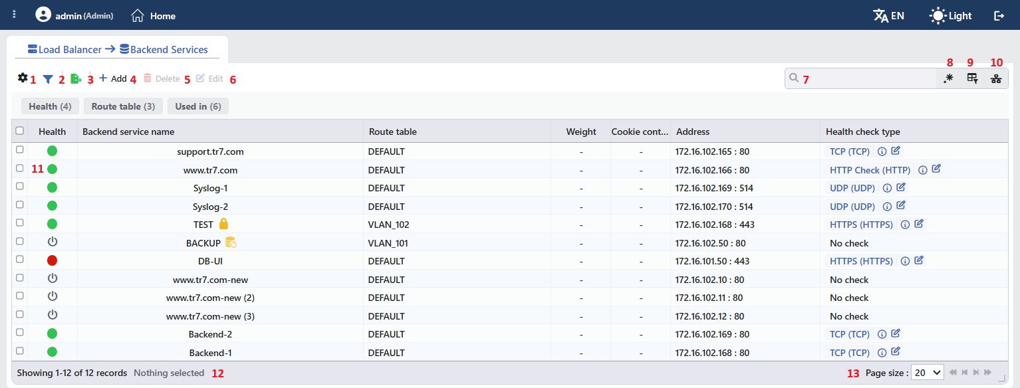Image resolution: width=1020 pixels, height=388 pixels.
Task: Tick the DB-UI row checkbox
Action: point(20,259)
